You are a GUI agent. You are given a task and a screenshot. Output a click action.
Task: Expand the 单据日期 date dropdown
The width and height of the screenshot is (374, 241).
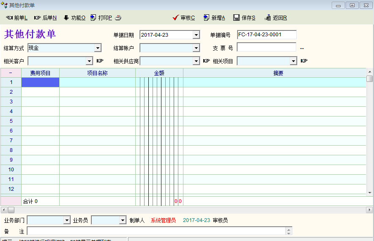pyautogui.click(x=196, y=35)
